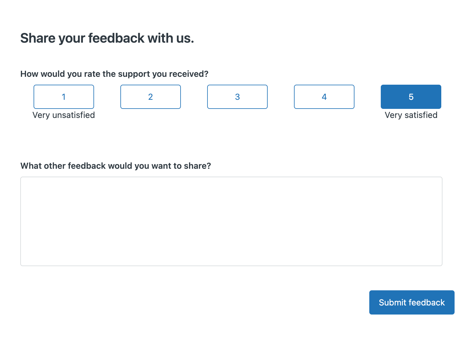The width and height of the screenshot is (470, 349).
Task: Deselect the currently active blue rating
Action: [x=411, y=97]
